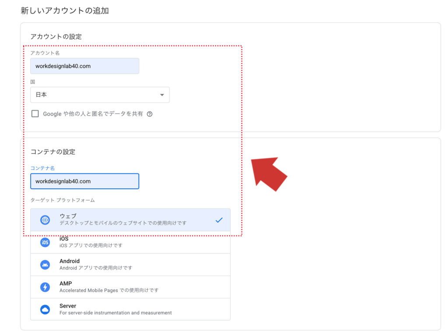Click the blue checkmark on ウェブ row
448x336 pixels.
[x=219, y=220]
